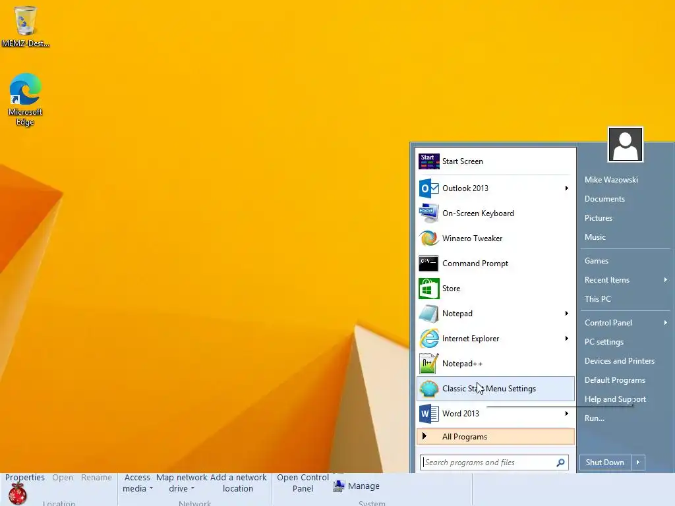The height and width of the screenshot is (506, 675).
Task: Expand the Outlook 2013 jump list arrow
Action: [566, 188]
